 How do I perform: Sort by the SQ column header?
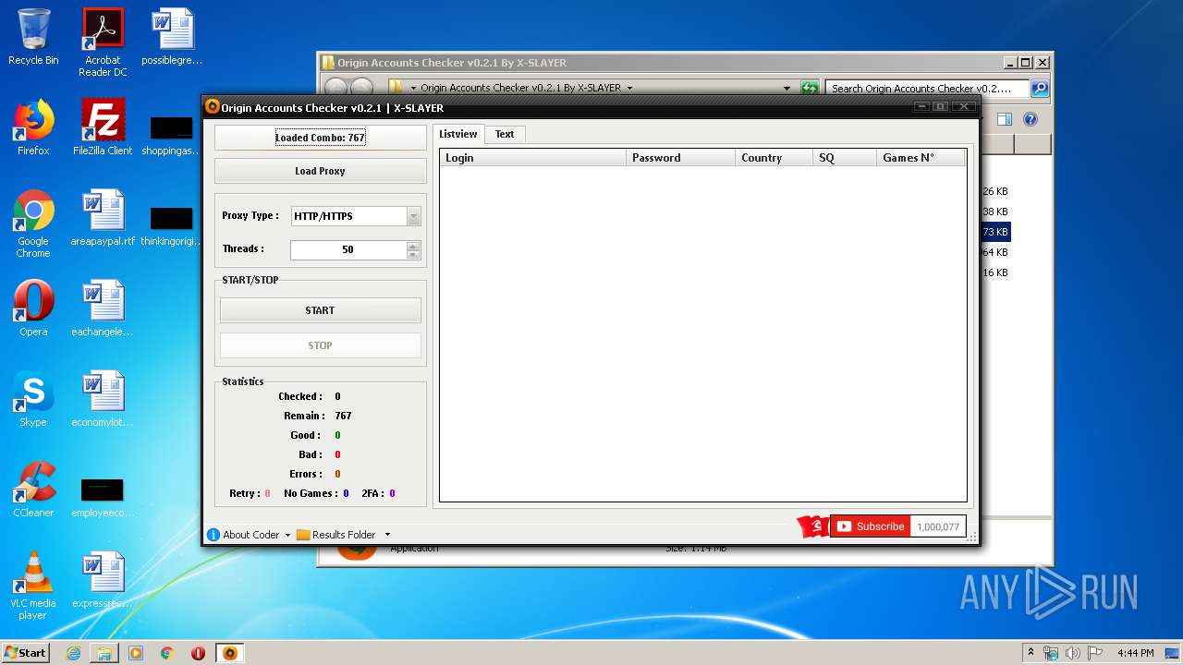tap(845, 158)
